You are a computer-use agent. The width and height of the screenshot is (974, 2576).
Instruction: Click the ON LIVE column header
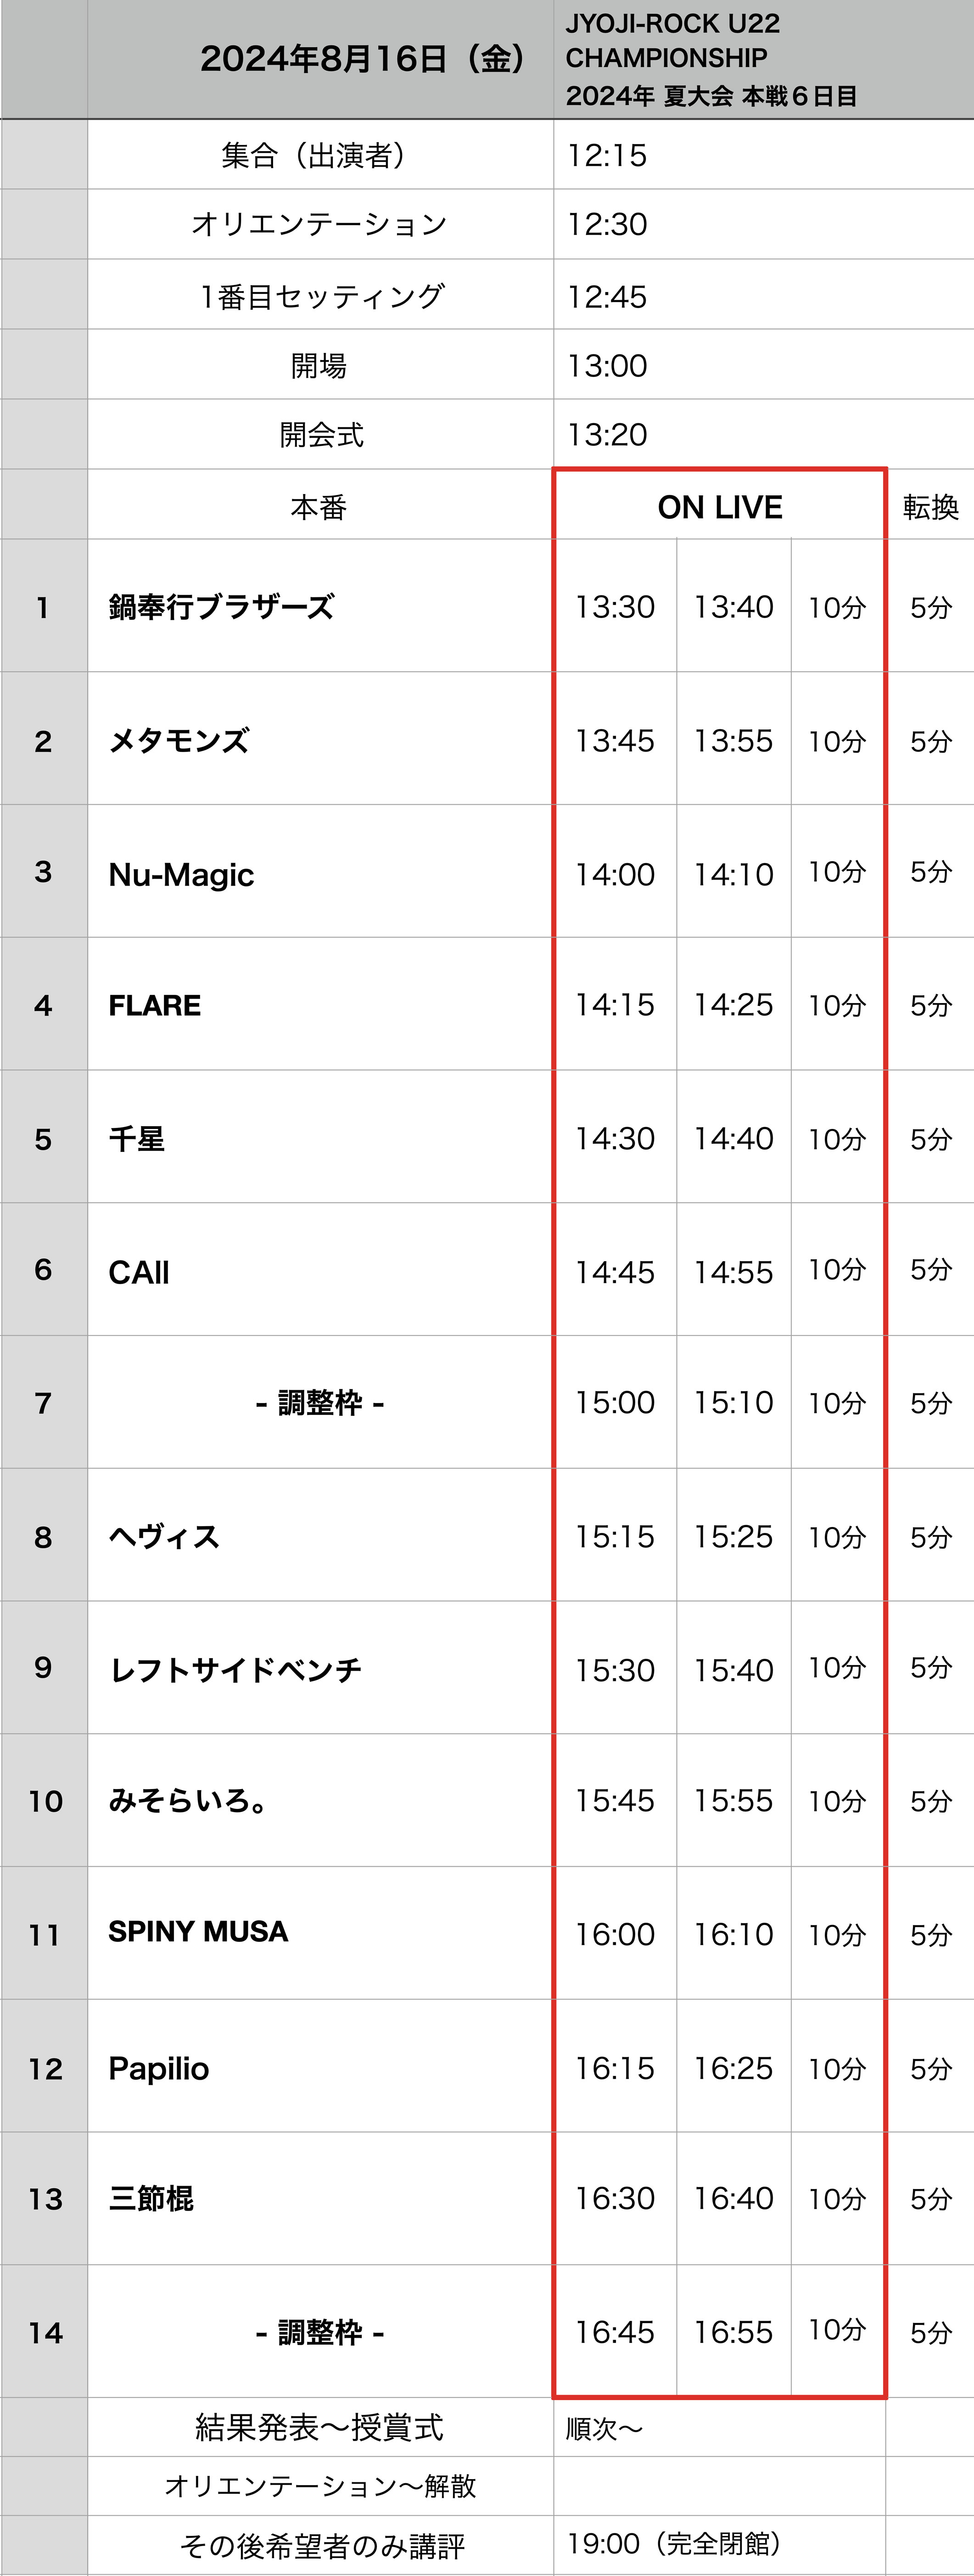720,507
